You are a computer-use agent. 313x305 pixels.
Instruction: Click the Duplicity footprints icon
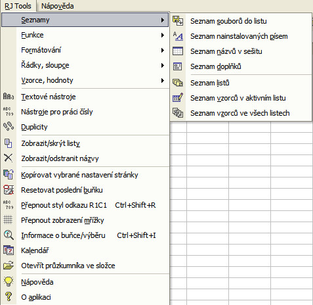9,127
